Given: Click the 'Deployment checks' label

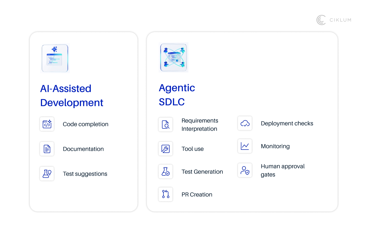Looking at the screenshot, I should 287,123.
